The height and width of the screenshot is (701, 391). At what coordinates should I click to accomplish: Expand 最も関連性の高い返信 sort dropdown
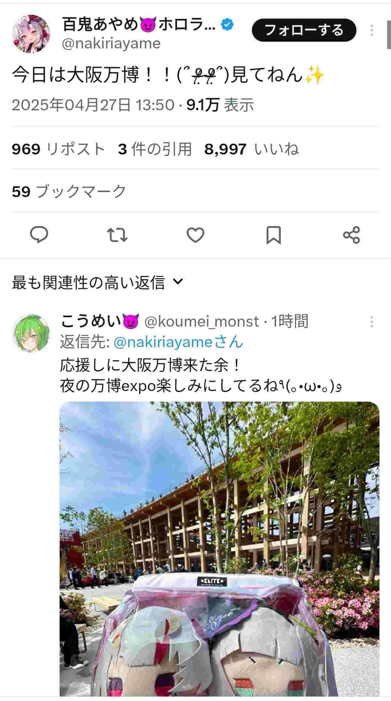98,282
